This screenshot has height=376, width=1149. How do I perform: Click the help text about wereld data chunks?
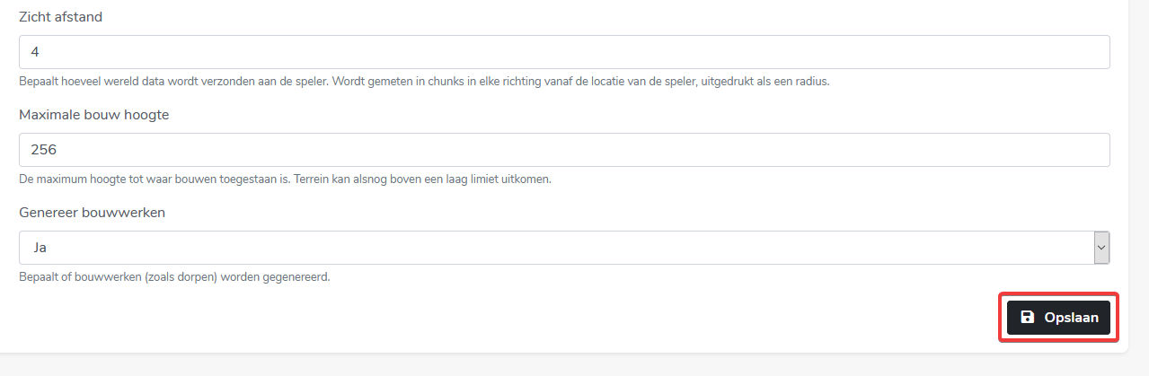424,81
